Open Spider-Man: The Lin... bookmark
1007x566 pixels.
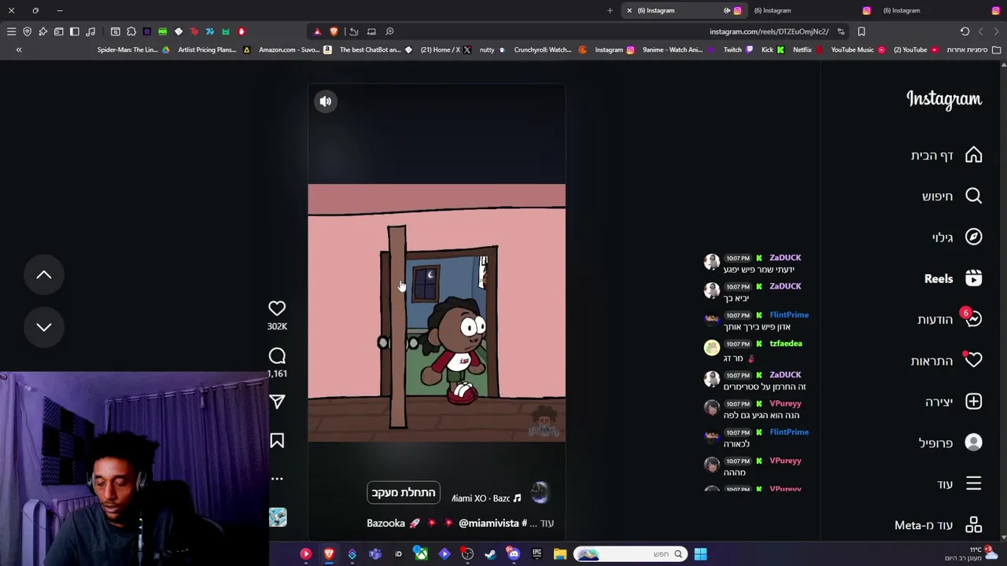[133, 50]
